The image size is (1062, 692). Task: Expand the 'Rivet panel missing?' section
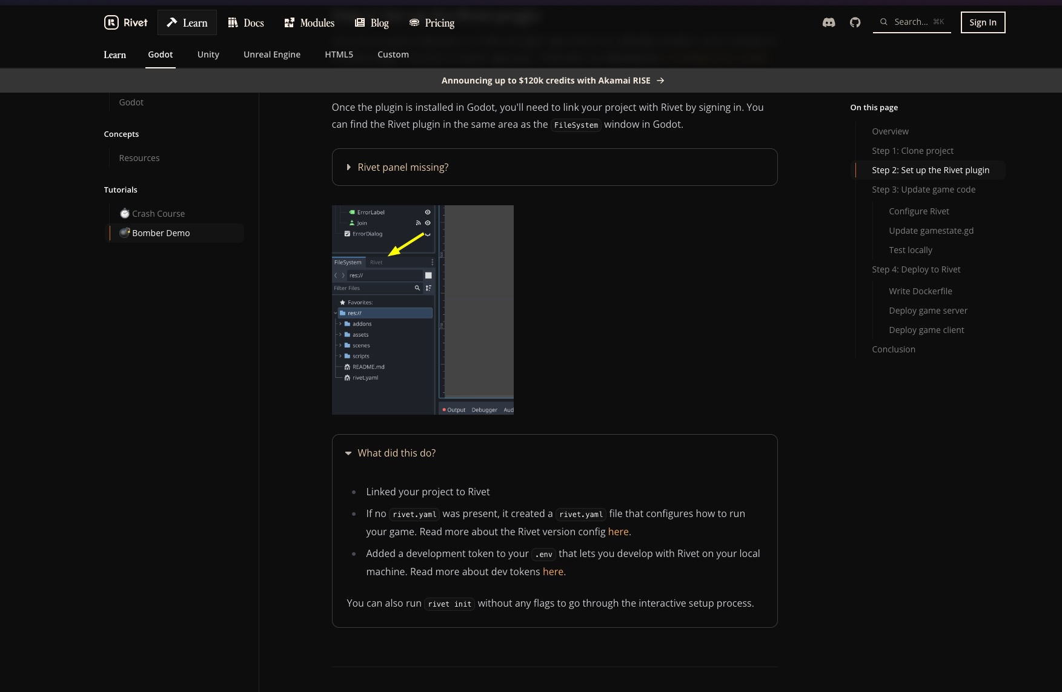pos(403,167)
